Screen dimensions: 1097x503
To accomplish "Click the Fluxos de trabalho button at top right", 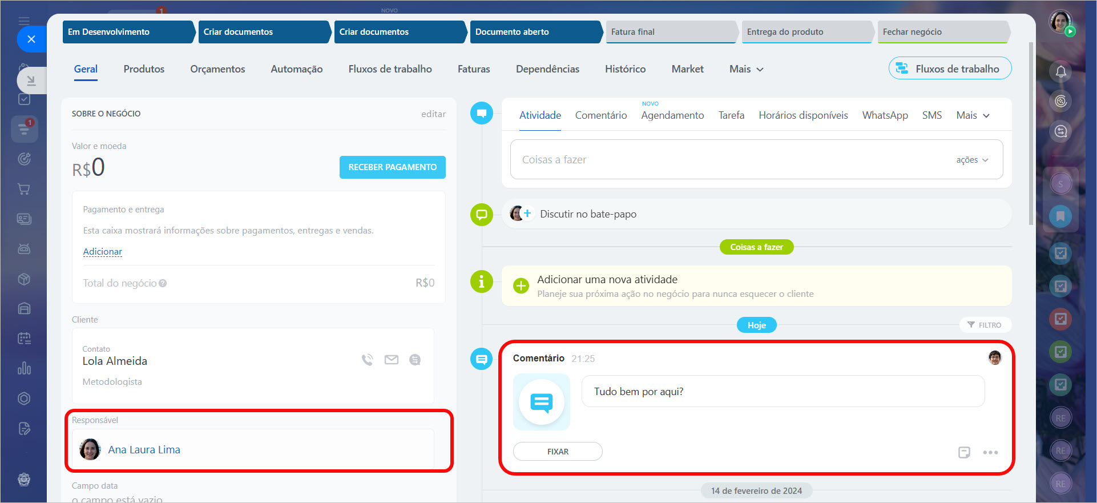I will pos(950,69).
